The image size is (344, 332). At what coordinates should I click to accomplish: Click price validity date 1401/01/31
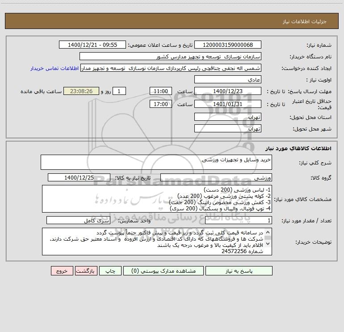(228, 104)
